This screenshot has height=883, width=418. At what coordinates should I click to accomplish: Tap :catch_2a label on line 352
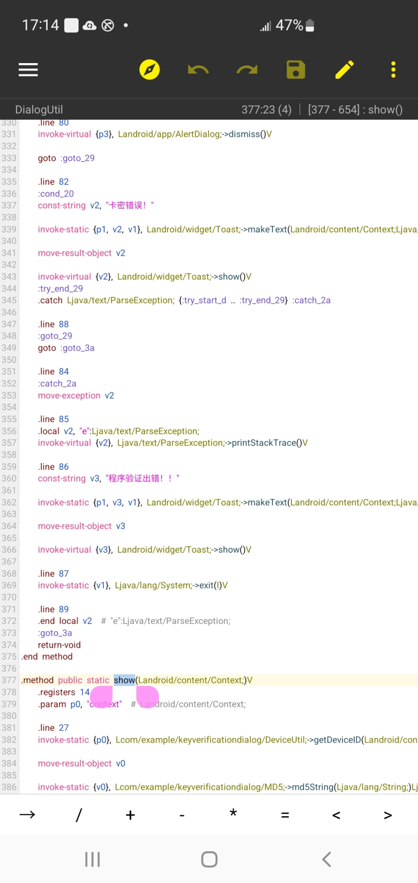point(57,384)
